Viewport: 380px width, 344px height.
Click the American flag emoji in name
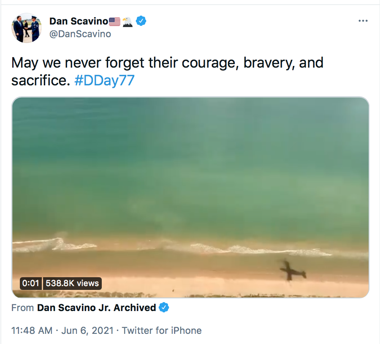[x=114, y=22]
